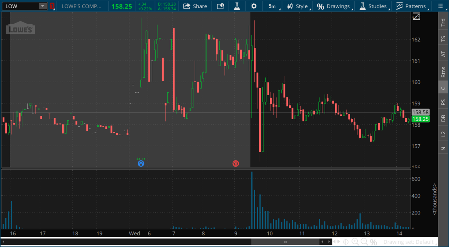This screenshot has height=247, width=449.
Task: Click the blue dividend lightbulb marker
Action: tap(141, 163)
